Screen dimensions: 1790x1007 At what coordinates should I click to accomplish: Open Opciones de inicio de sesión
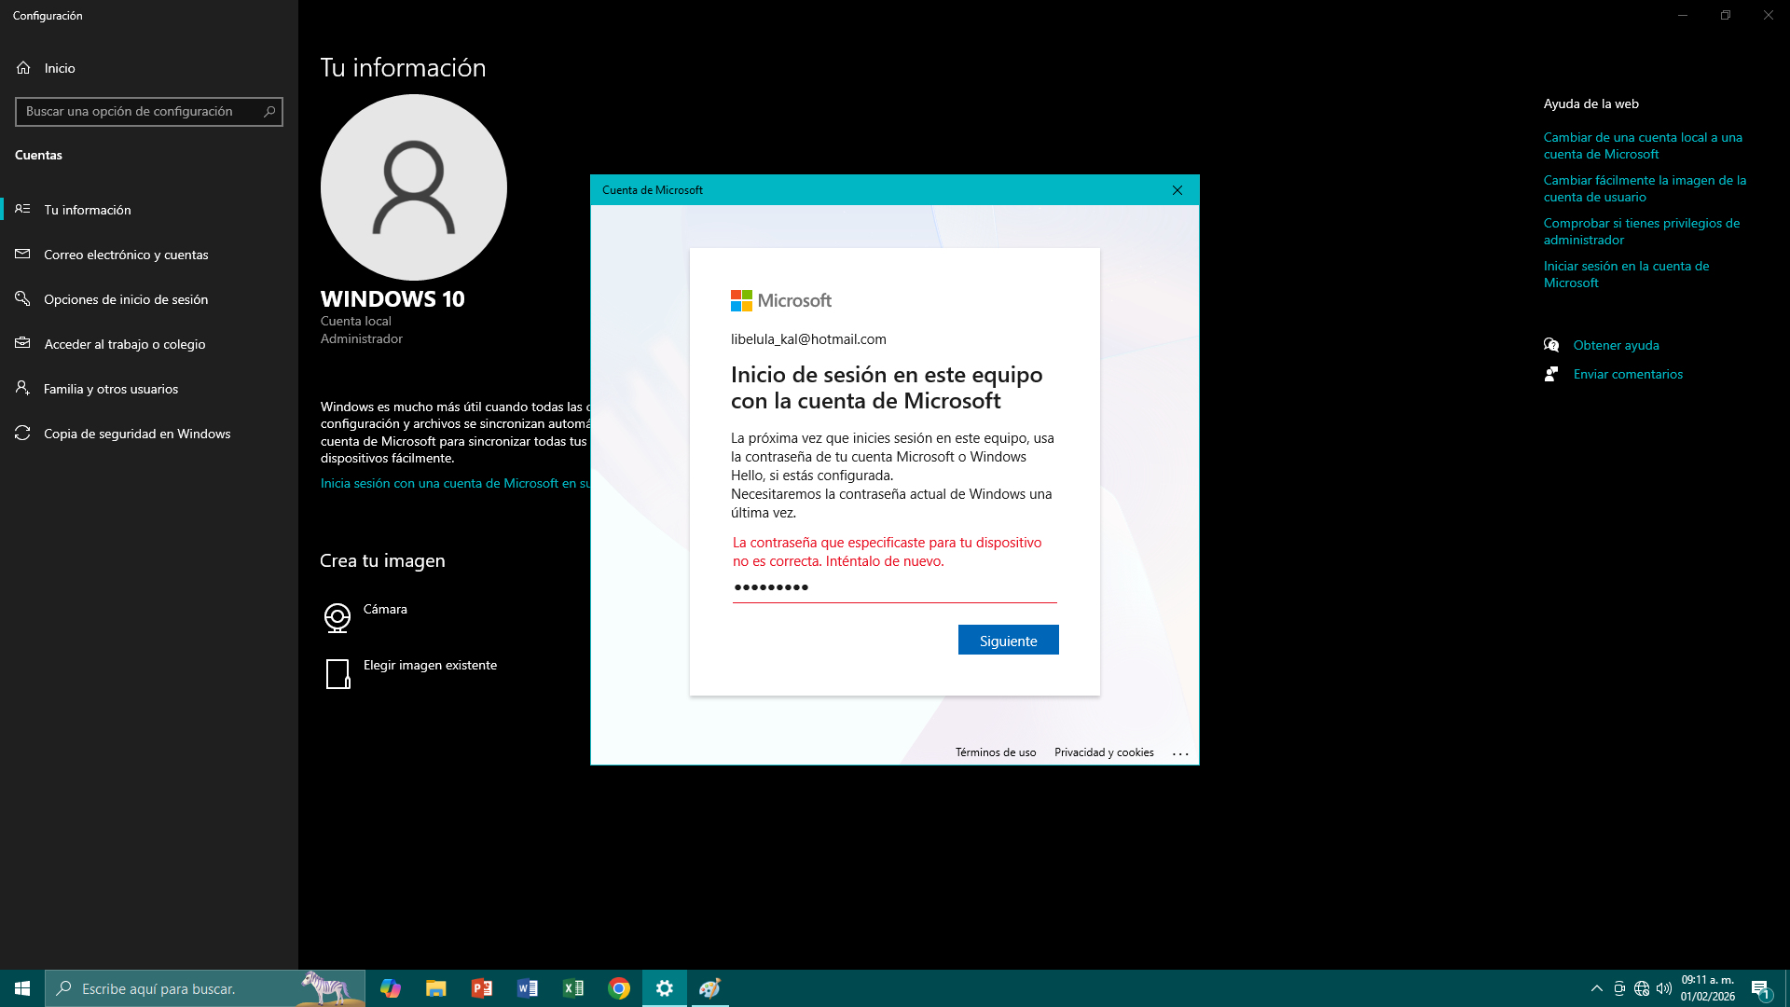point(149,299)
